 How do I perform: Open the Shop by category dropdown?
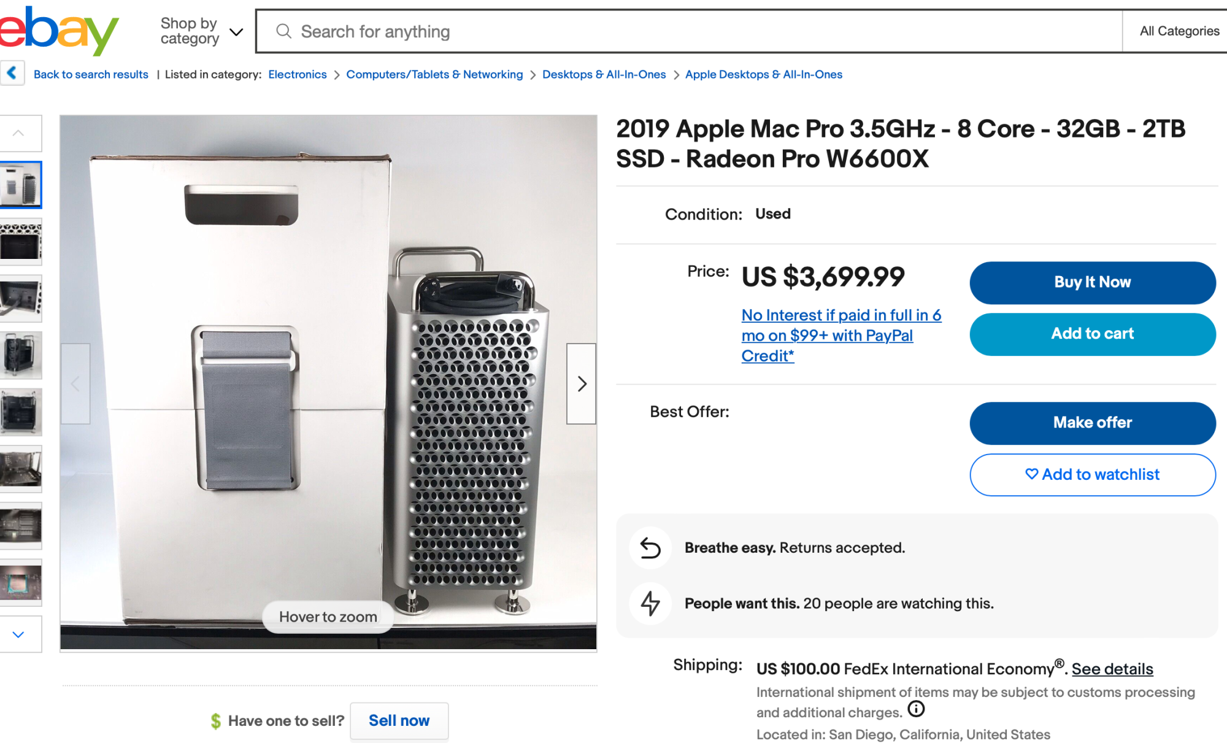201,31
